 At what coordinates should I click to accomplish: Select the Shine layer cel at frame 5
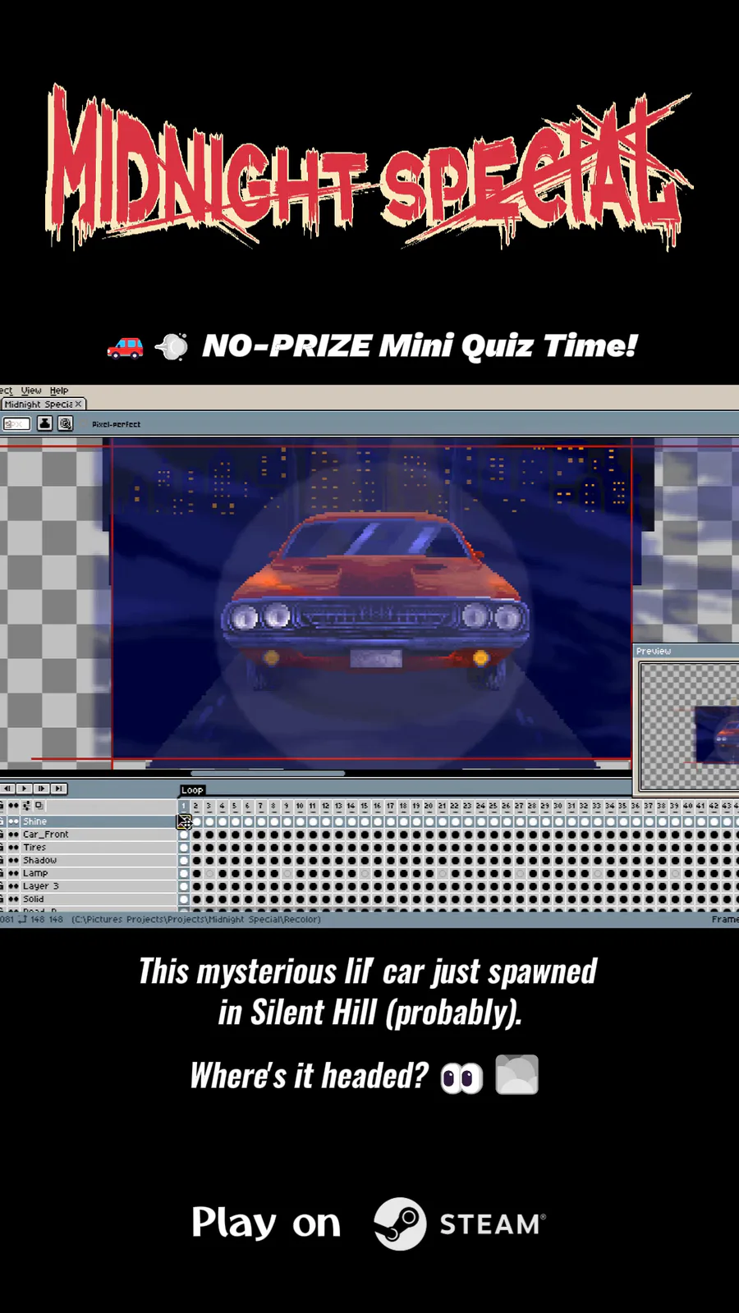click(235, 821)
